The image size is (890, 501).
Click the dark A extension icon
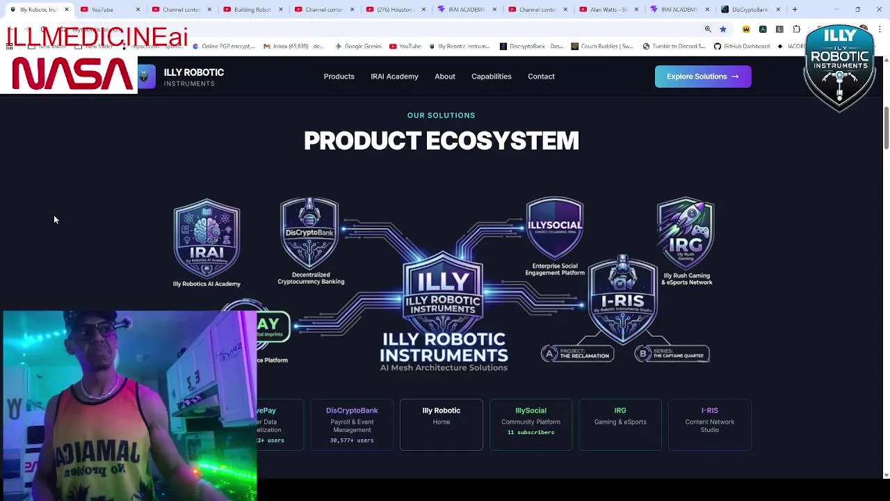(x=763, y=29)
